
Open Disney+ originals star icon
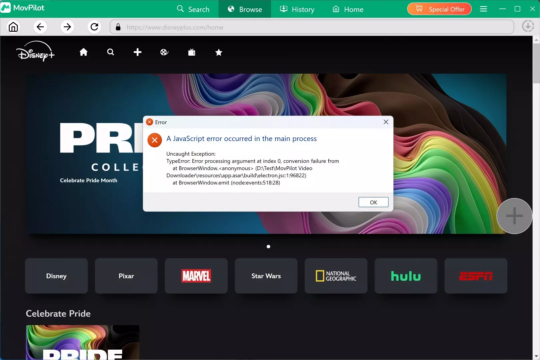point(219,52)
